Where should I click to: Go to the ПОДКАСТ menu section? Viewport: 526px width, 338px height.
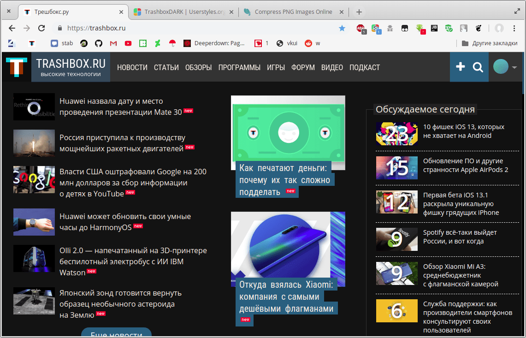pos(364,67)
